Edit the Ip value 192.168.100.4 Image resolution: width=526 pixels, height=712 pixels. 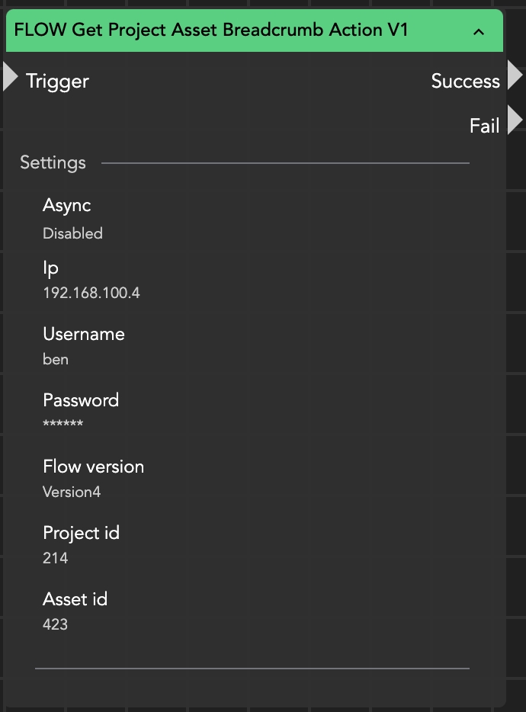point(91,293)
